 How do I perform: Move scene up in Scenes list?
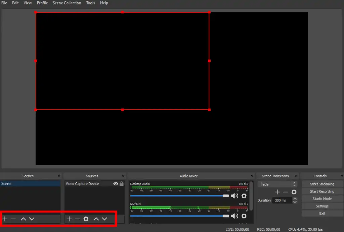pos(23,219)
